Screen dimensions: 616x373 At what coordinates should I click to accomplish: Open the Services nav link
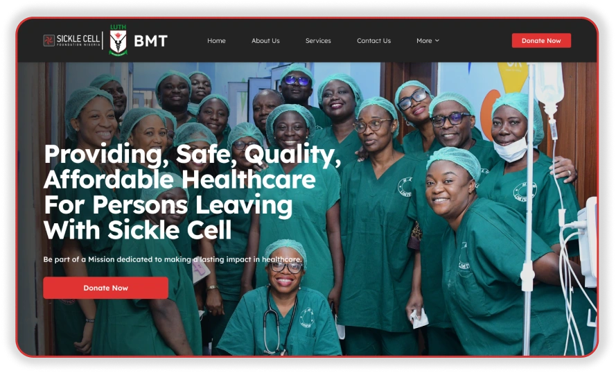coord(318,40)
